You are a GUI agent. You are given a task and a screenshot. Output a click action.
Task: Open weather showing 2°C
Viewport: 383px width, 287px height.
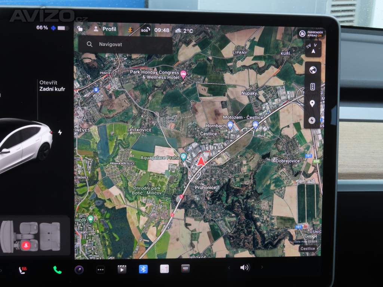coord(184,31)
